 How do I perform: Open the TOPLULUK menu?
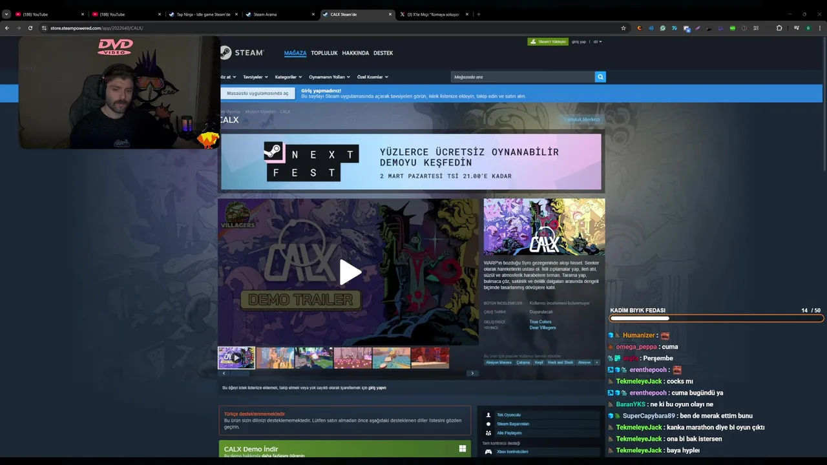point(324,53)
